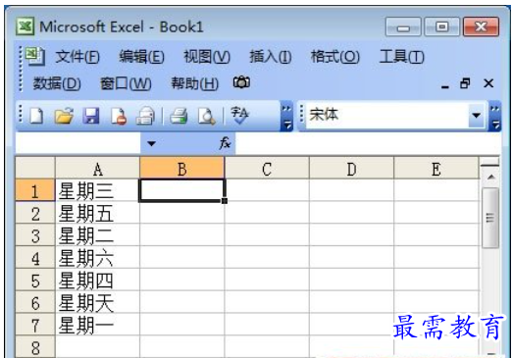Click the 宋体 font name field
512x358 pixels.
[387, 115]
